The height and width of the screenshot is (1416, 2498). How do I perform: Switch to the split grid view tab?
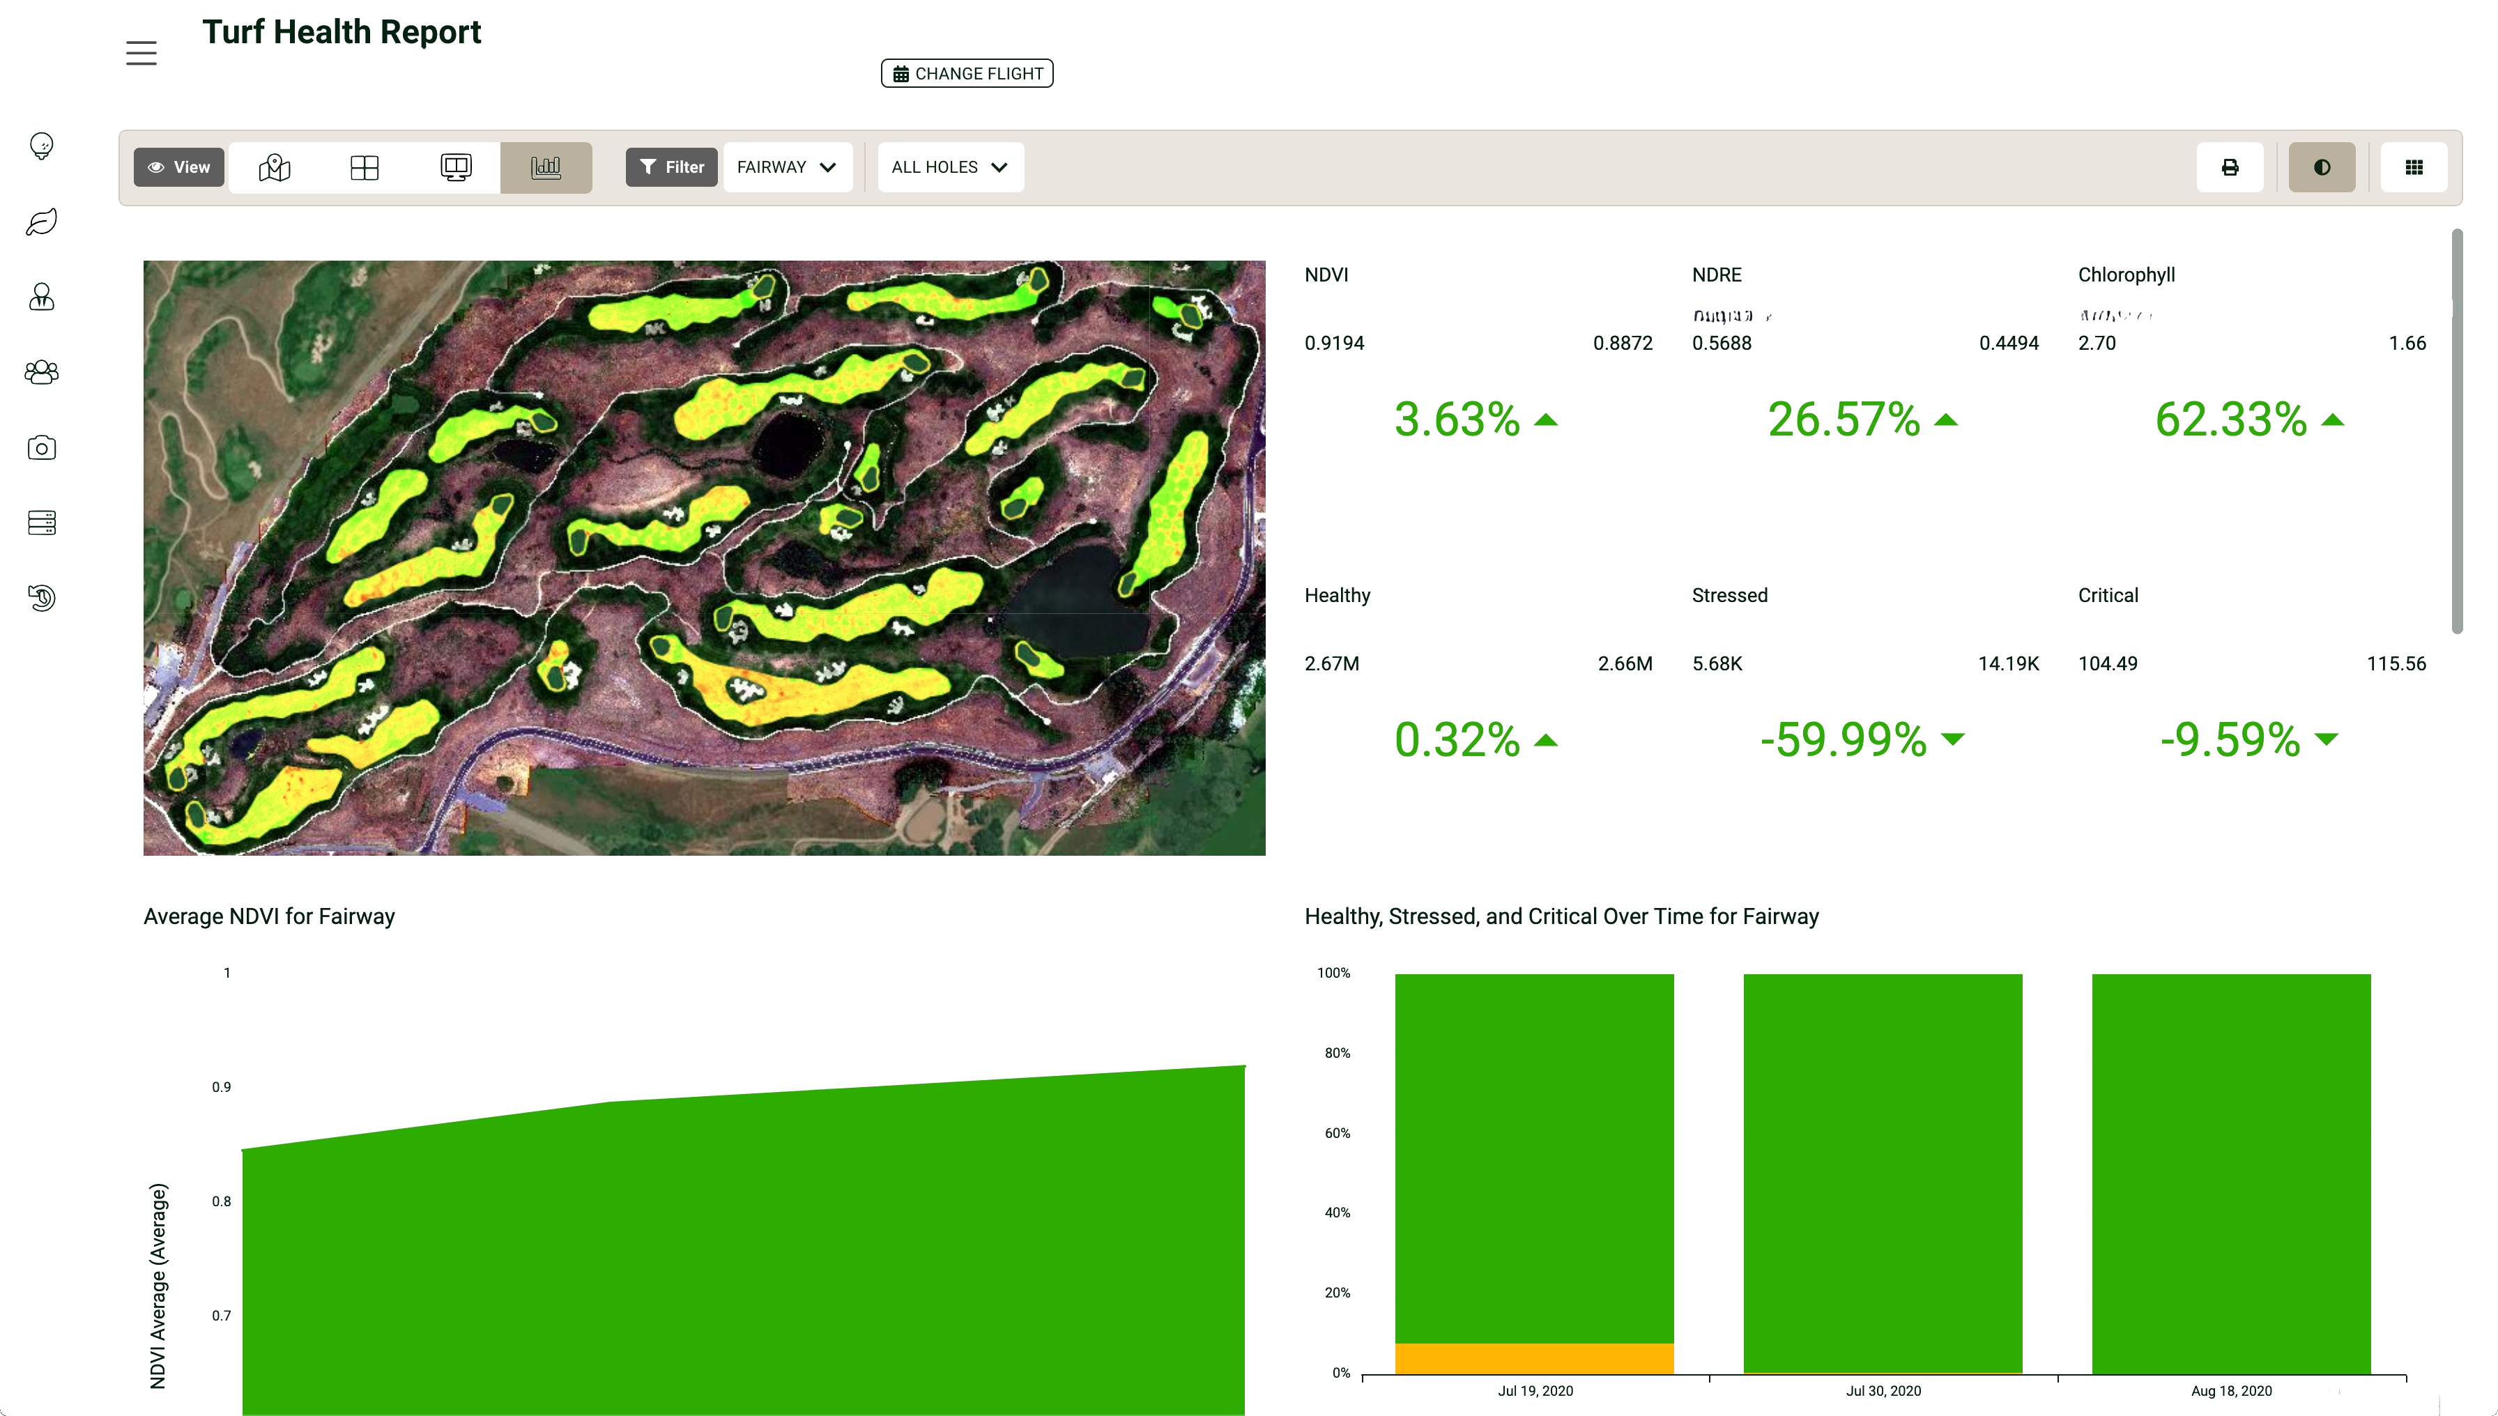click(x=365, y=167)
